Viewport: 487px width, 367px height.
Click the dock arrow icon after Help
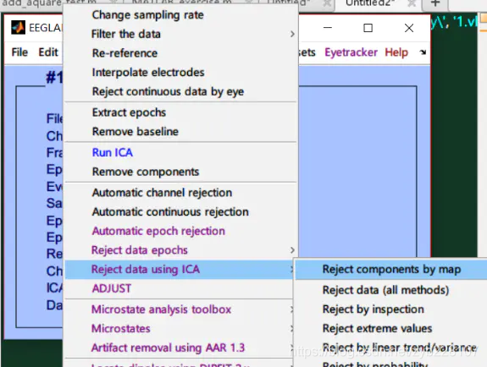coord(423,52)
